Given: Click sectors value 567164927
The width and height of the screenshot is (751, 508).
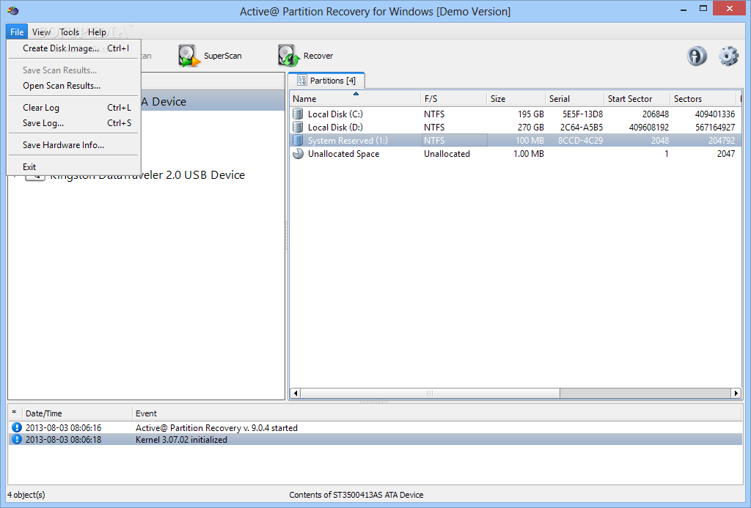Looking at the screenshot, I should 715,128.
